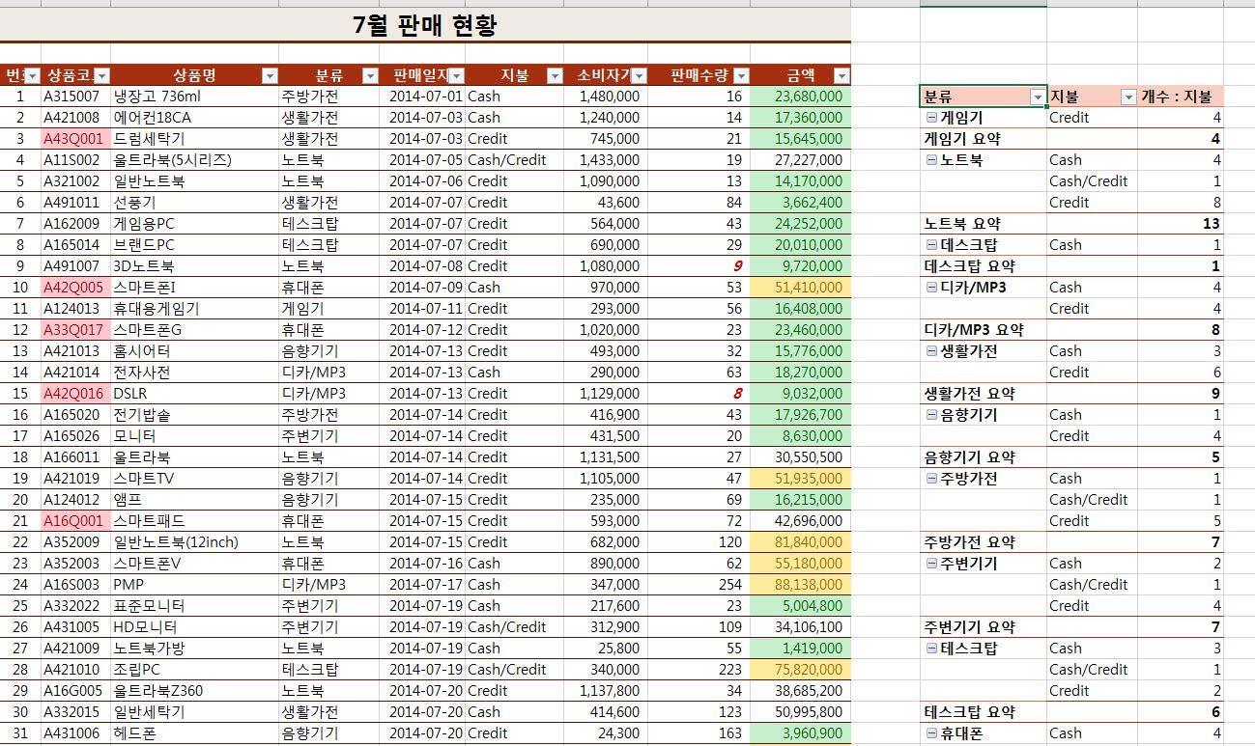Select the amount cell 88,138,000
This screenshot has width=1255, height=746.
(x=800, y=585)
